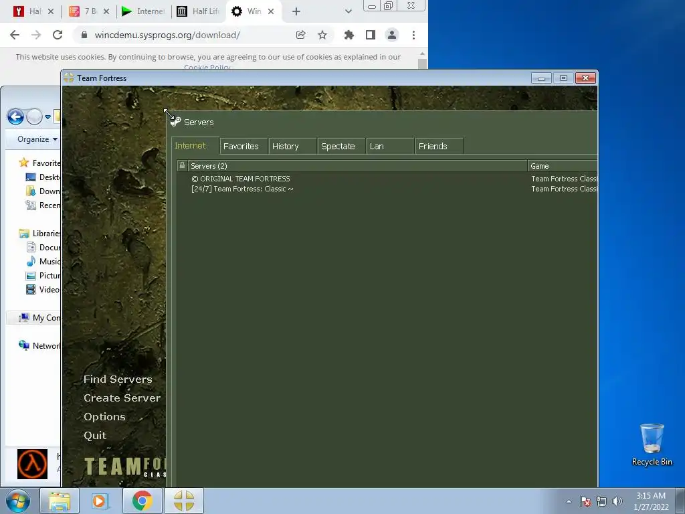Image resolution: width=685 pixels, height=514 pixels.
Task: Select the ORIGINAL TEAM FORTRESS server row
Action: coord(387,179)
